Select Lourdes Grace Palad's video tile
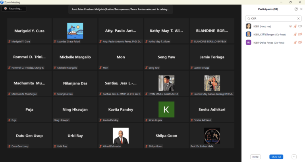This screenshot has width=305, height=162. (x=75, y=31)
